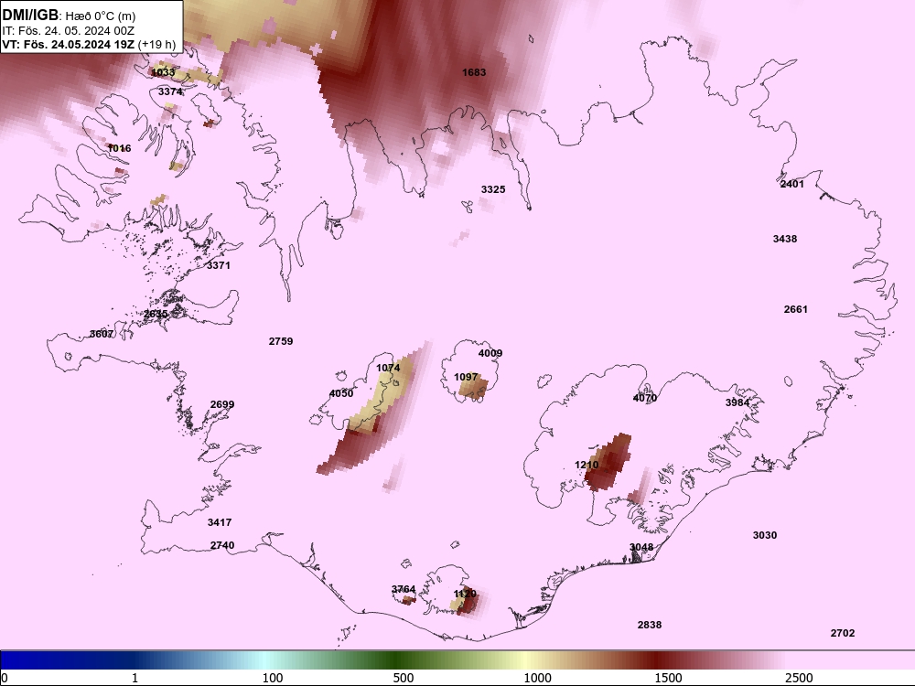The image size is (915, 686).
Task: Click the 1210 value on Vatnajökull
Action: click(x=587, y=465)
